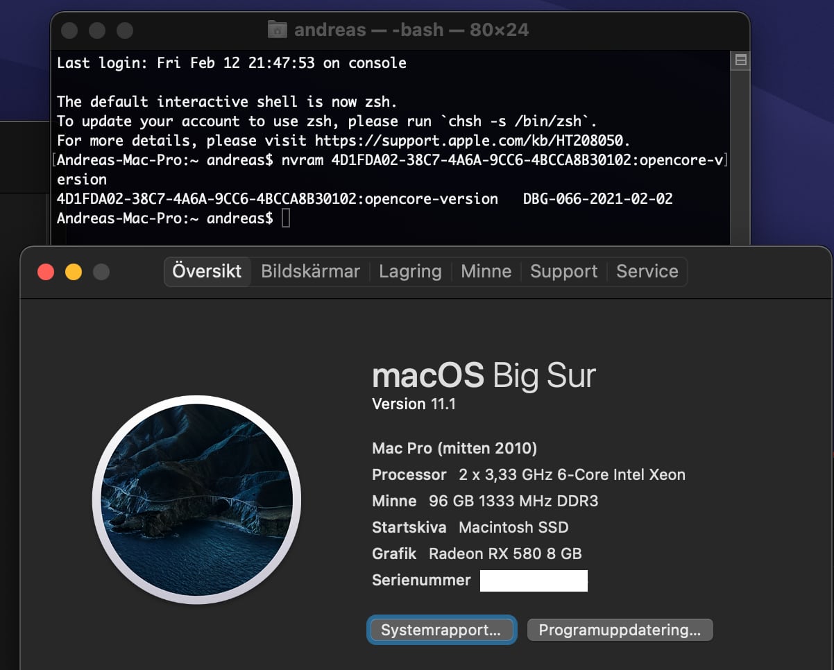Select the DBG-066-2021-02-02 version text
This screenshot has height=670, width=834.
(598, 199)
